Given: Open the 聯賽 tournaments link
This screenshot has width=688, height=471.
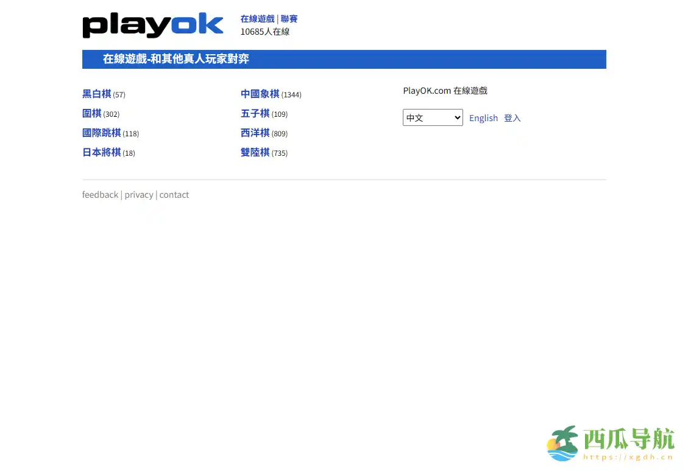Looking at the screenshot, I should pos(289,19).
